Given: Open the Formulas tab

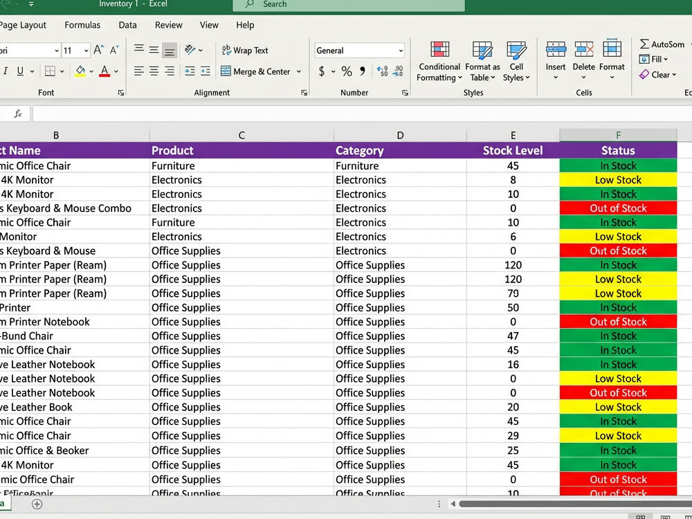Looking at the screenshot, I should [x=82, y=25].
